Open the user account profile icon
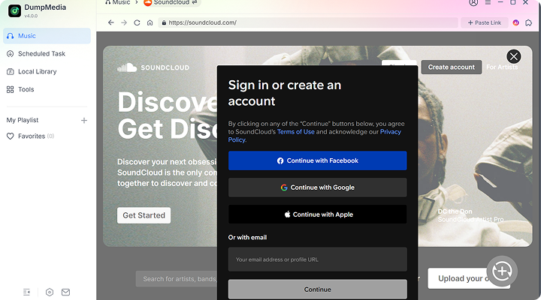The image size is (541, 300). click(473, 3)
